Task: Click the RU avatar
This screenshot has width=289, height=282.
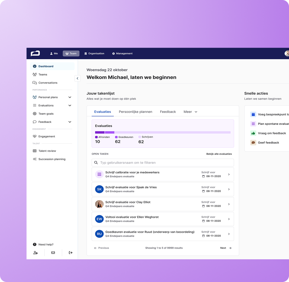Action: (99, 234)
